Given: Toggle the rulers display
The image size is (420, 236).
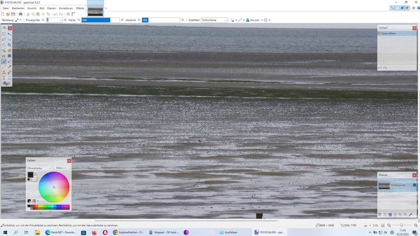Looking at the screenshot, I should (74, 14).
